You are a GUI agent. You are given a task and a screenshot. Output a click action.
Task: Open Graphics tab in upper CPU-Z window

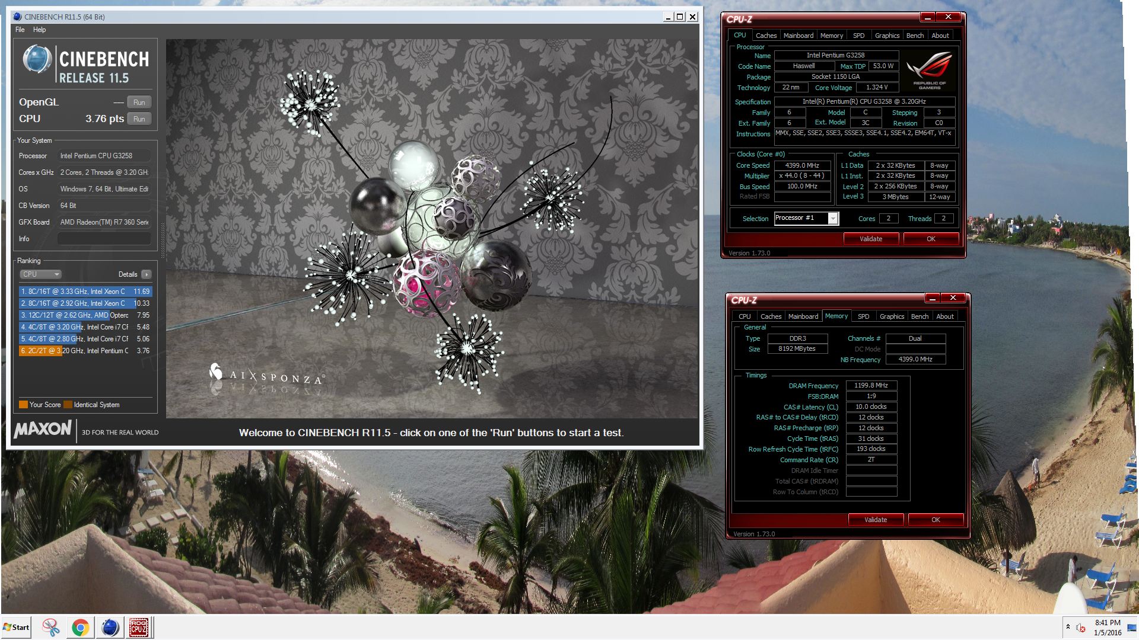coord(887,36)
